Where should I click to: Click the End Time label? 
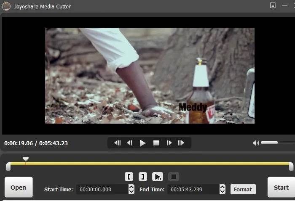pos(152,190)
